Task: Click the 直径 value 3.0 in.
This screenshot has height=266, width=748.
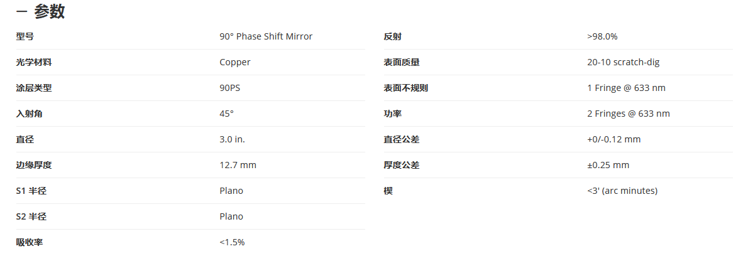Action: [x=233, y=139]
